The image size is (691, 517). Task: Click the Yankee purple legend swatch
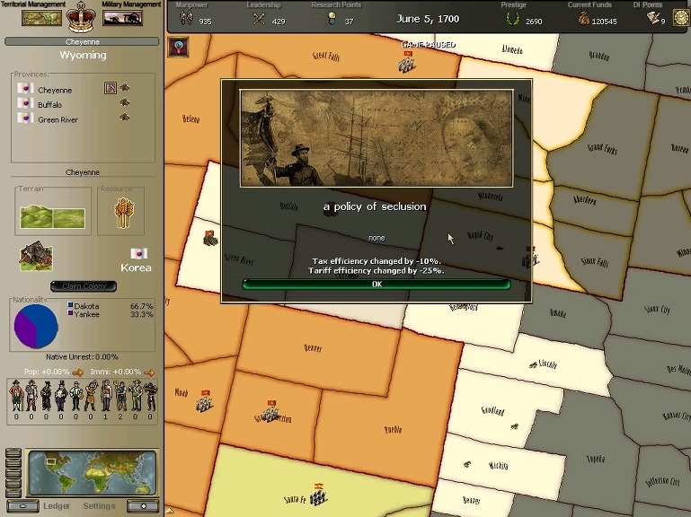point(70,312)
